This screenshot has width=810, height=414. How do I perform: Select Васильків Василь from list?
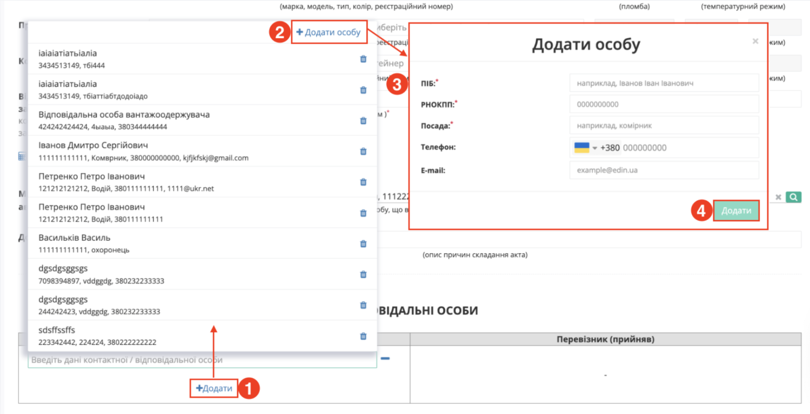(202, 244)
